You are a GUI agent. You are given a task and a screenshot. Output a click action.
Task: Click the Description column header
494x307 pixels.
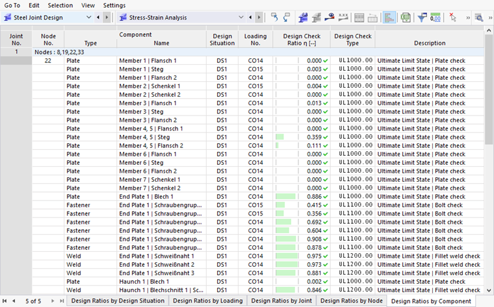[430, 40]
